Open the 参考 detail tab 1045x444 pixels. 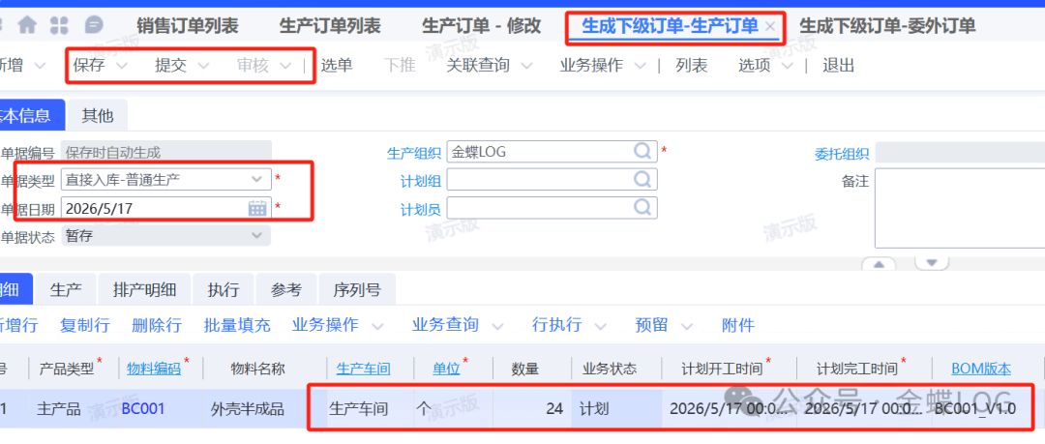click(285, 290)
